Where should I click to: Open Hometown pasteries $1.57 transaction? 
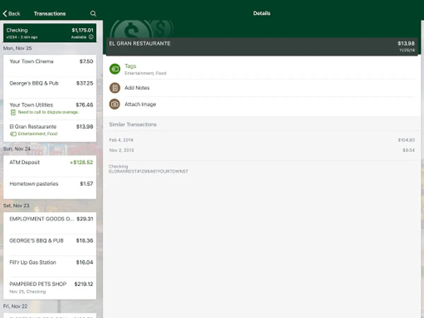pyautogui.click(x=50, y=188)
